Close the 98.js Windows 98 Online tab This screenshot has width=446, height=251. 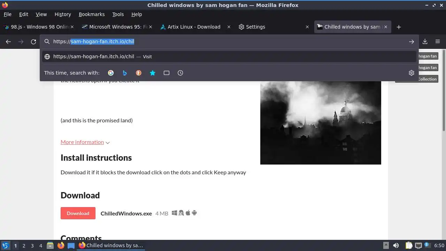[73, 27]
